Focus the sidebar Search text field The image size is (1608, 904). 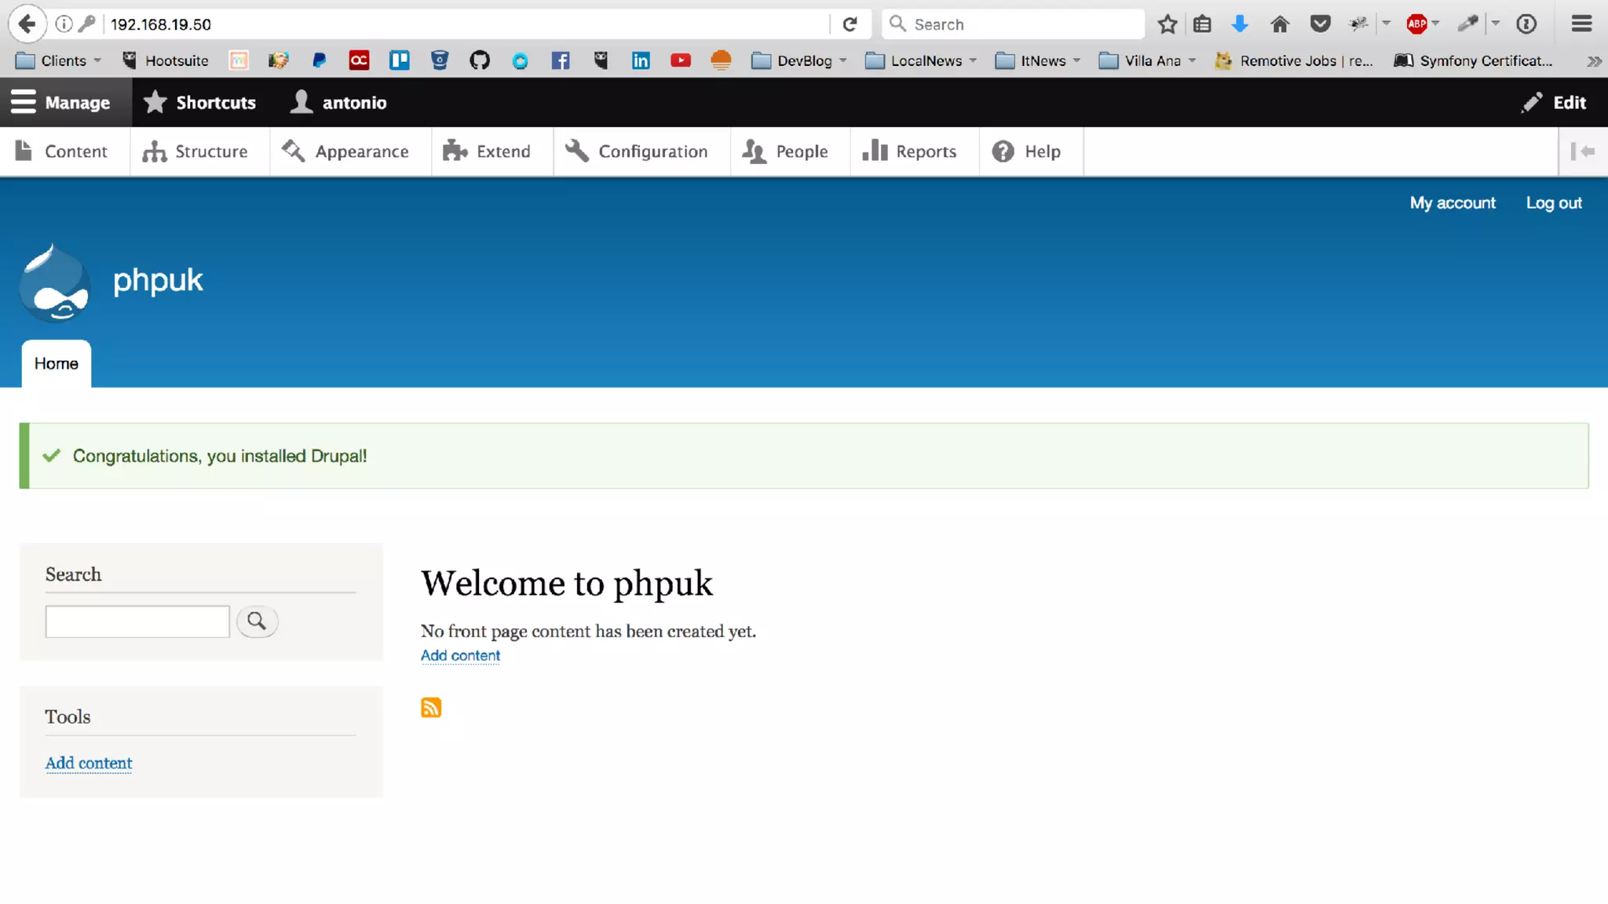(137, 621)
